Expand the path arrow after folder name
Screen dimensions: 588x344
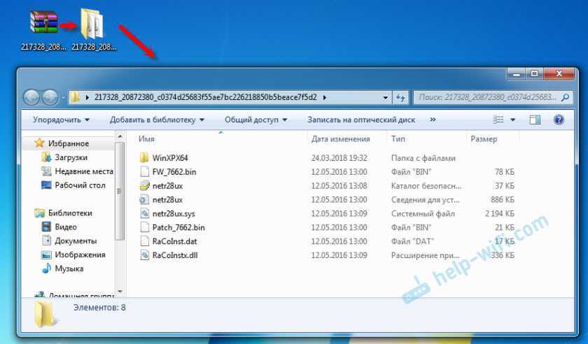click(324, 97)
